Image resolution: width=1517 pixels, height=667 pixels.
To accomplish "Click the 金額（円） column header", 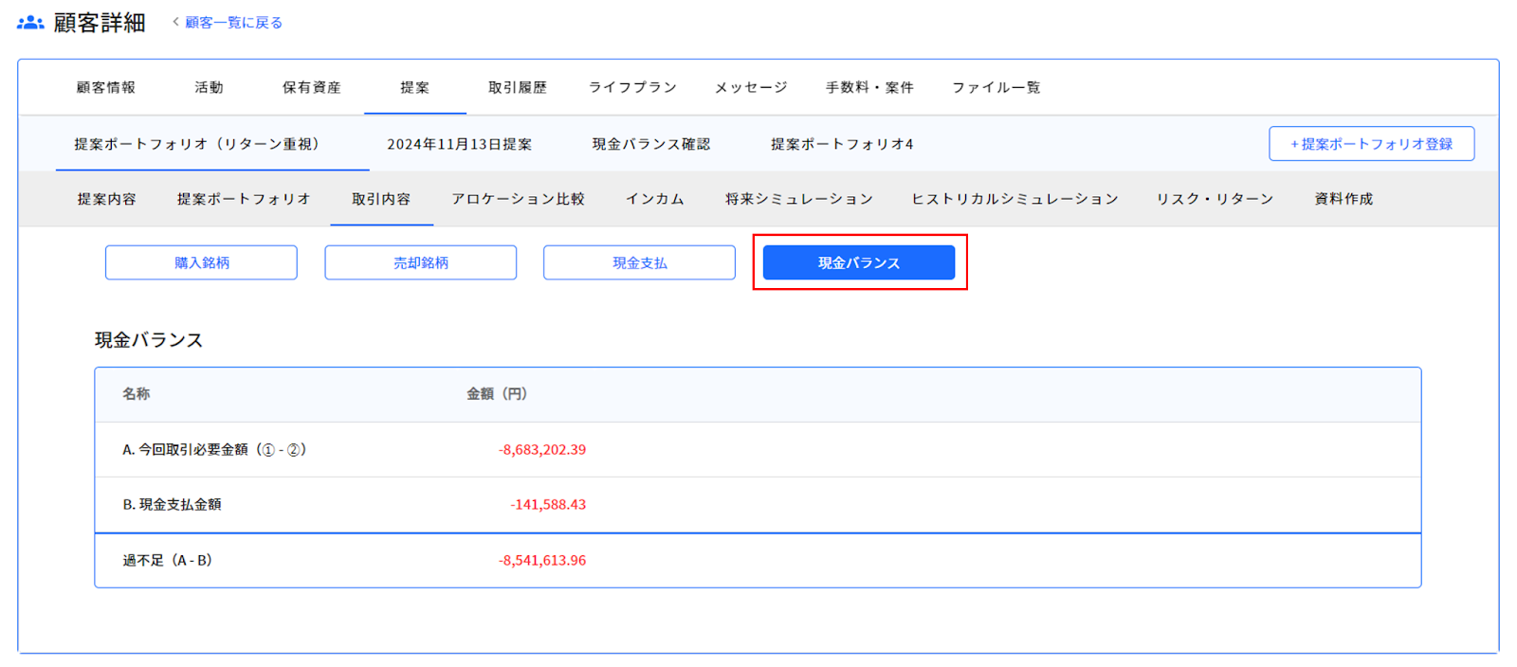I will tap(497, 394).
